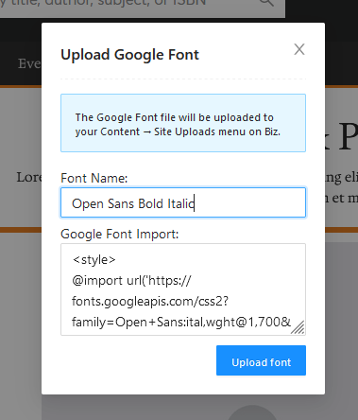This screenshot has height=420, width=358.
Task: Click inside the Google Font Import textarea
Action: 183,289
